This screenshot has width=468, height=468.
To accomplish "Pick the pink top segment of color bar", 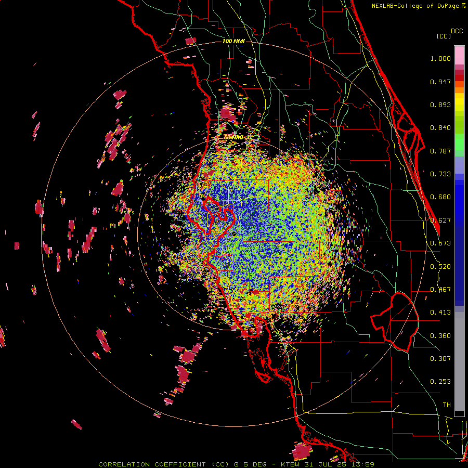I will (x=459, y=55).
